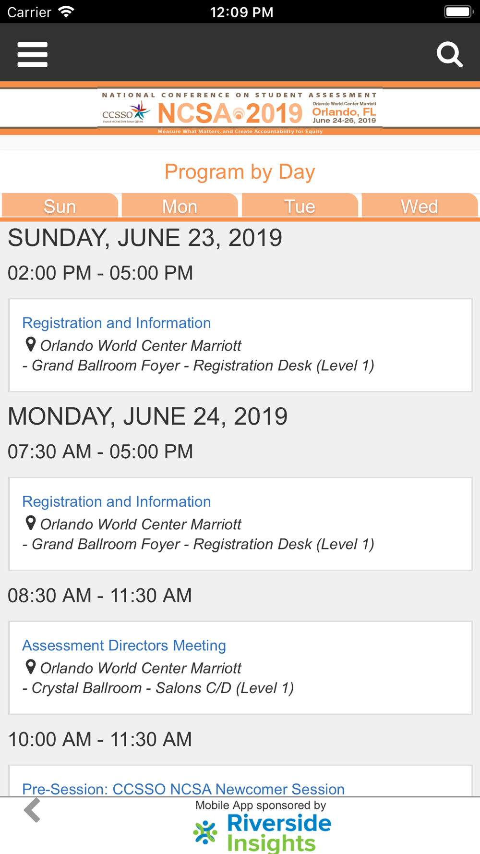This screenshot has width=480, height=854.
Task: Tap location pin in Monday's Registration card
Action: (31, 523)
